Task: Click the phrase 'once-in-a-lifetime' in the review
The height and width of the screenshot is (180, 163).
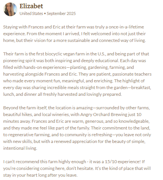Action: (x=126, y=27)
